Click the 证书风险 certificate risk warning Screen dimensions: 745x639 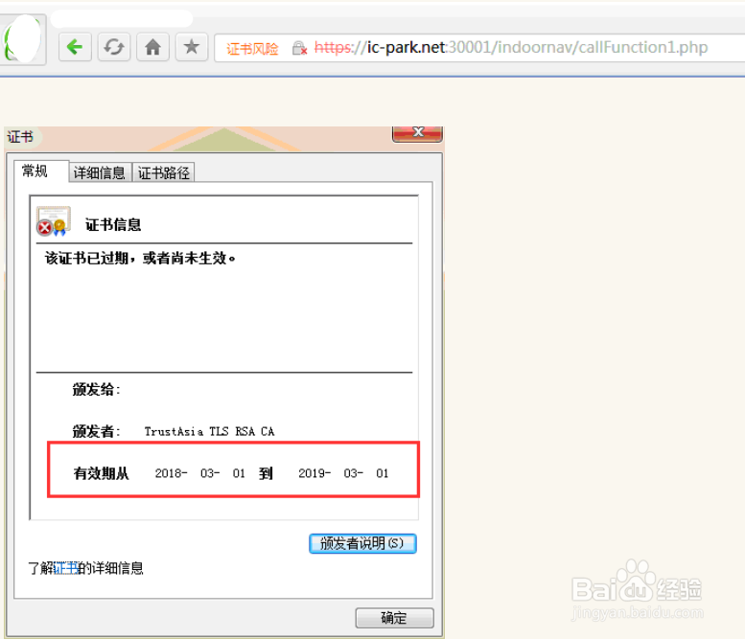click(x=252, y=49)
